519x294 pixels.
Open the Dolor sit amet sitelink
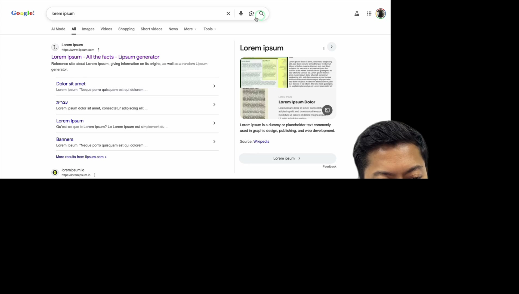[x=71, y=84]
